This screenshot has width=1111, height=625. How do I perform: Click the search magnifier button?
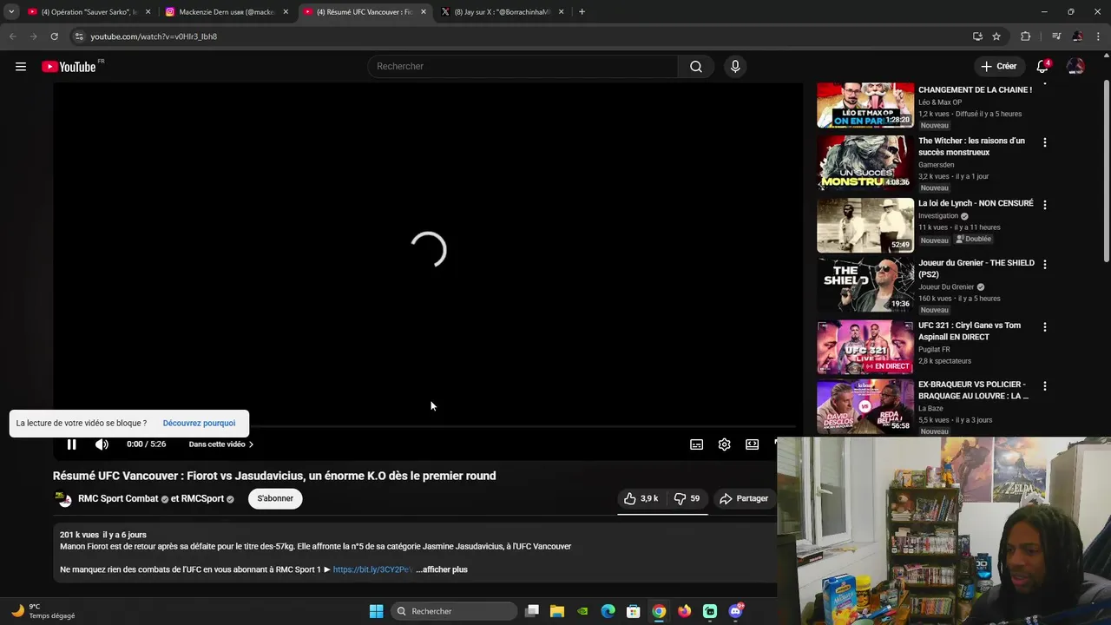pos(695,67)
